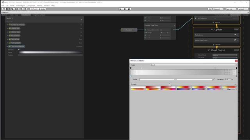Select the leftmost black alpha key marker
Image resolution: width=250 pixels, height=140 pixels.
pyautogui.click(x=131, y=68)
